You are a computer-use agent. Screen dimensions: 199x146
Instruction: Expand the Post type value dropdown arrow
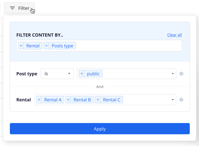(172, 74)
